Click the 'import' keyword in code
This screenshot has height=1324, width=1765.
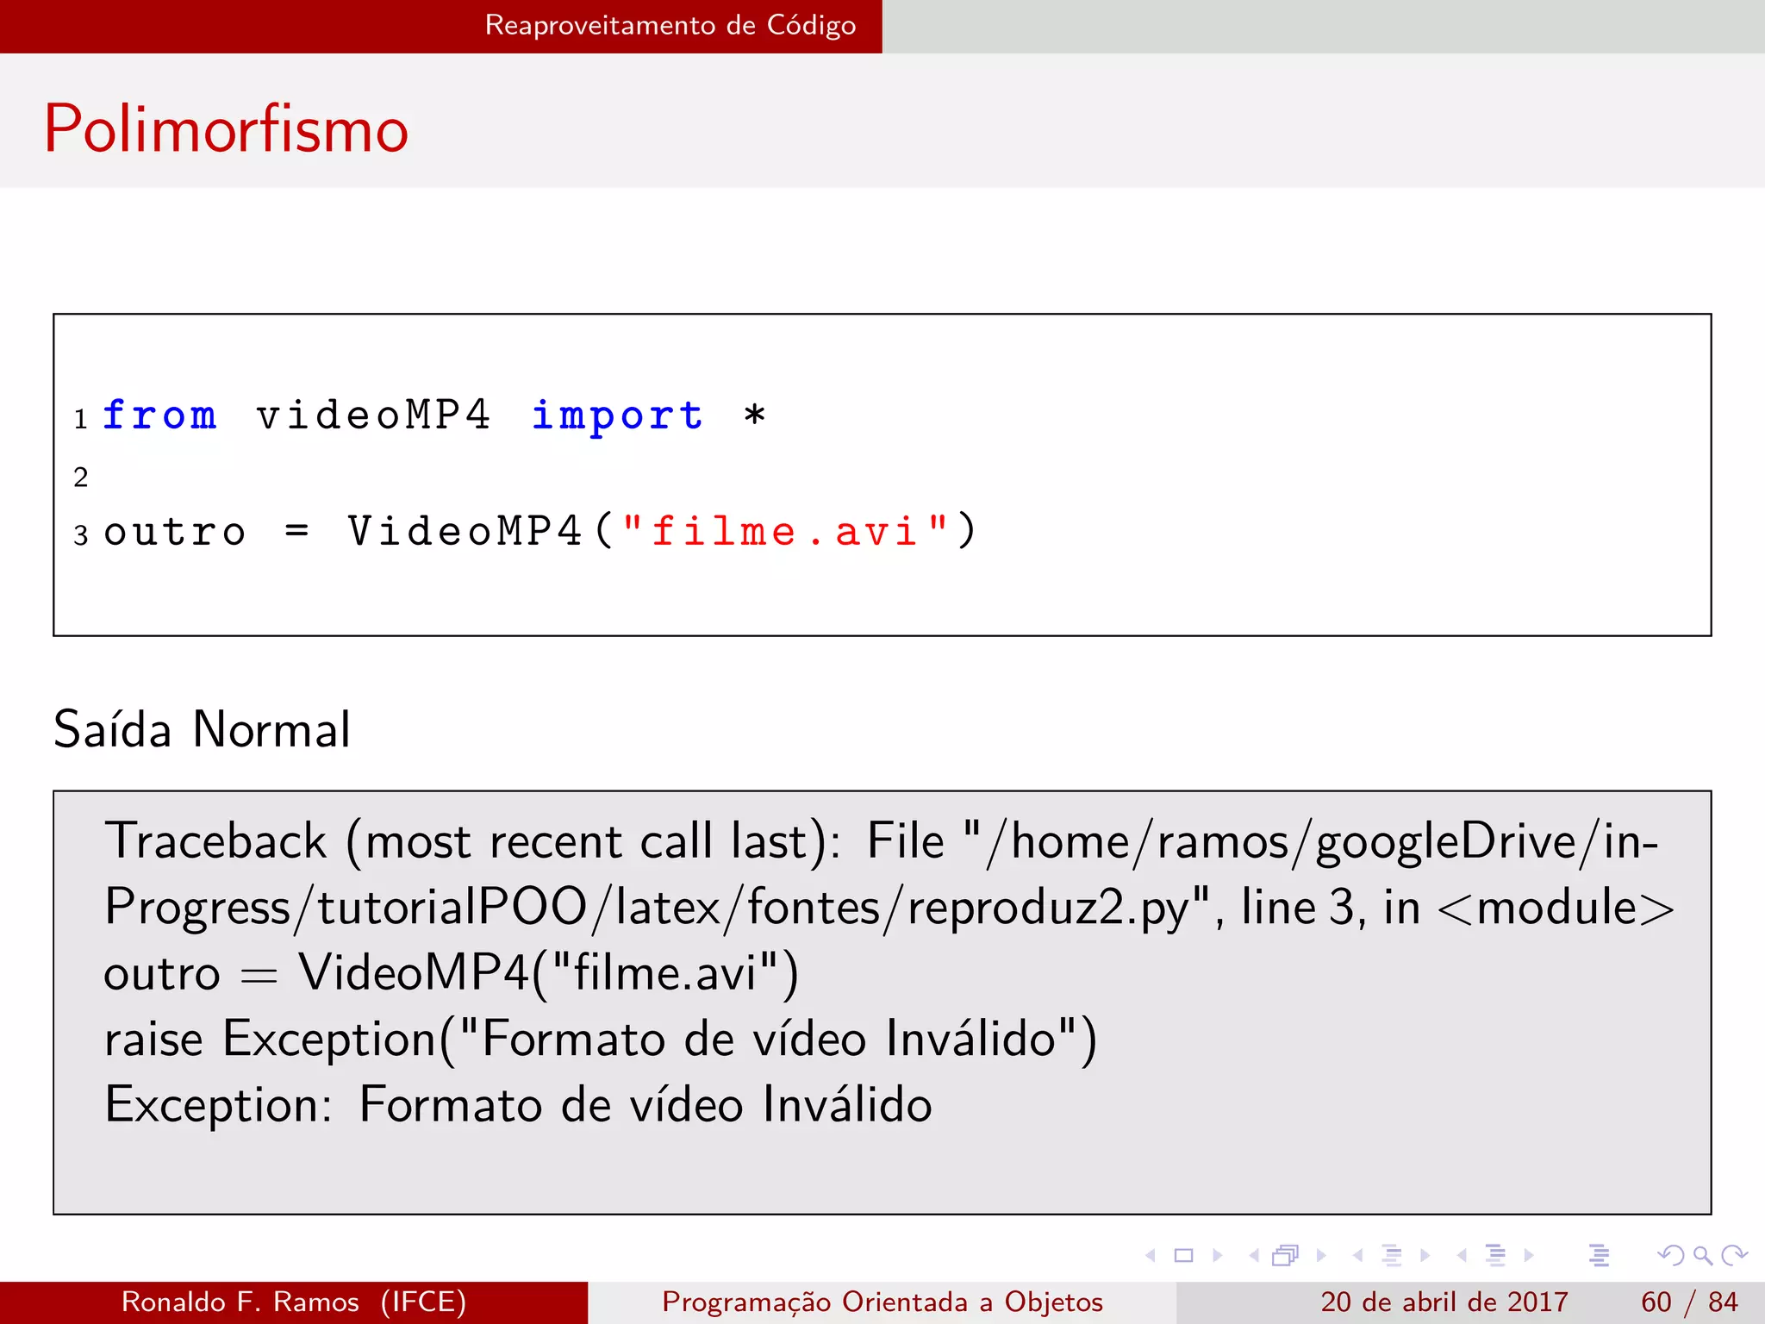617,415
